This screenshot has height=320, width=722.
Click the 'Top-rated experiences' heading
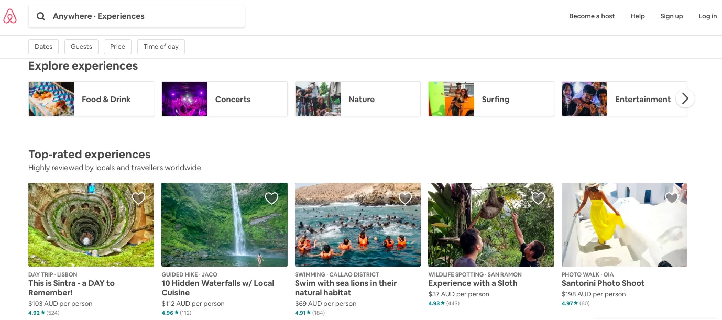tap(89, 155)
